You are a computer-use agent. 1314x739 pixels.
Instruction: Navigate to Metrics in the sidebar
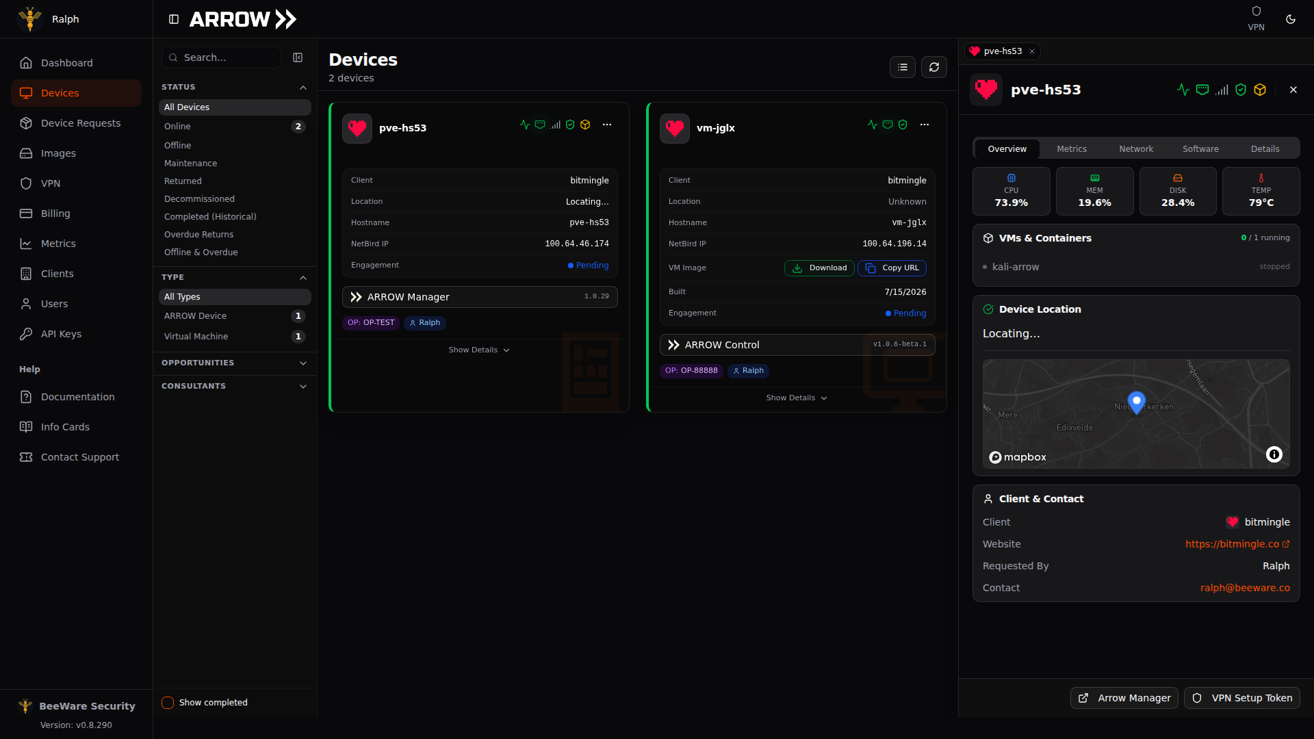76,244
